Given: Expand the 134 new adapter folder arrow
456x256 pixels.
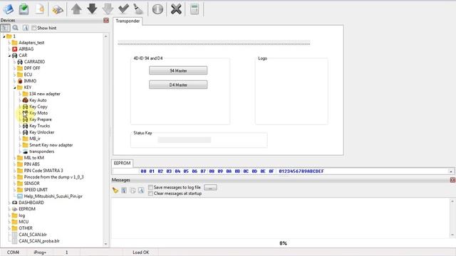Looking at the screenshot, I should [x=20, y=94].
